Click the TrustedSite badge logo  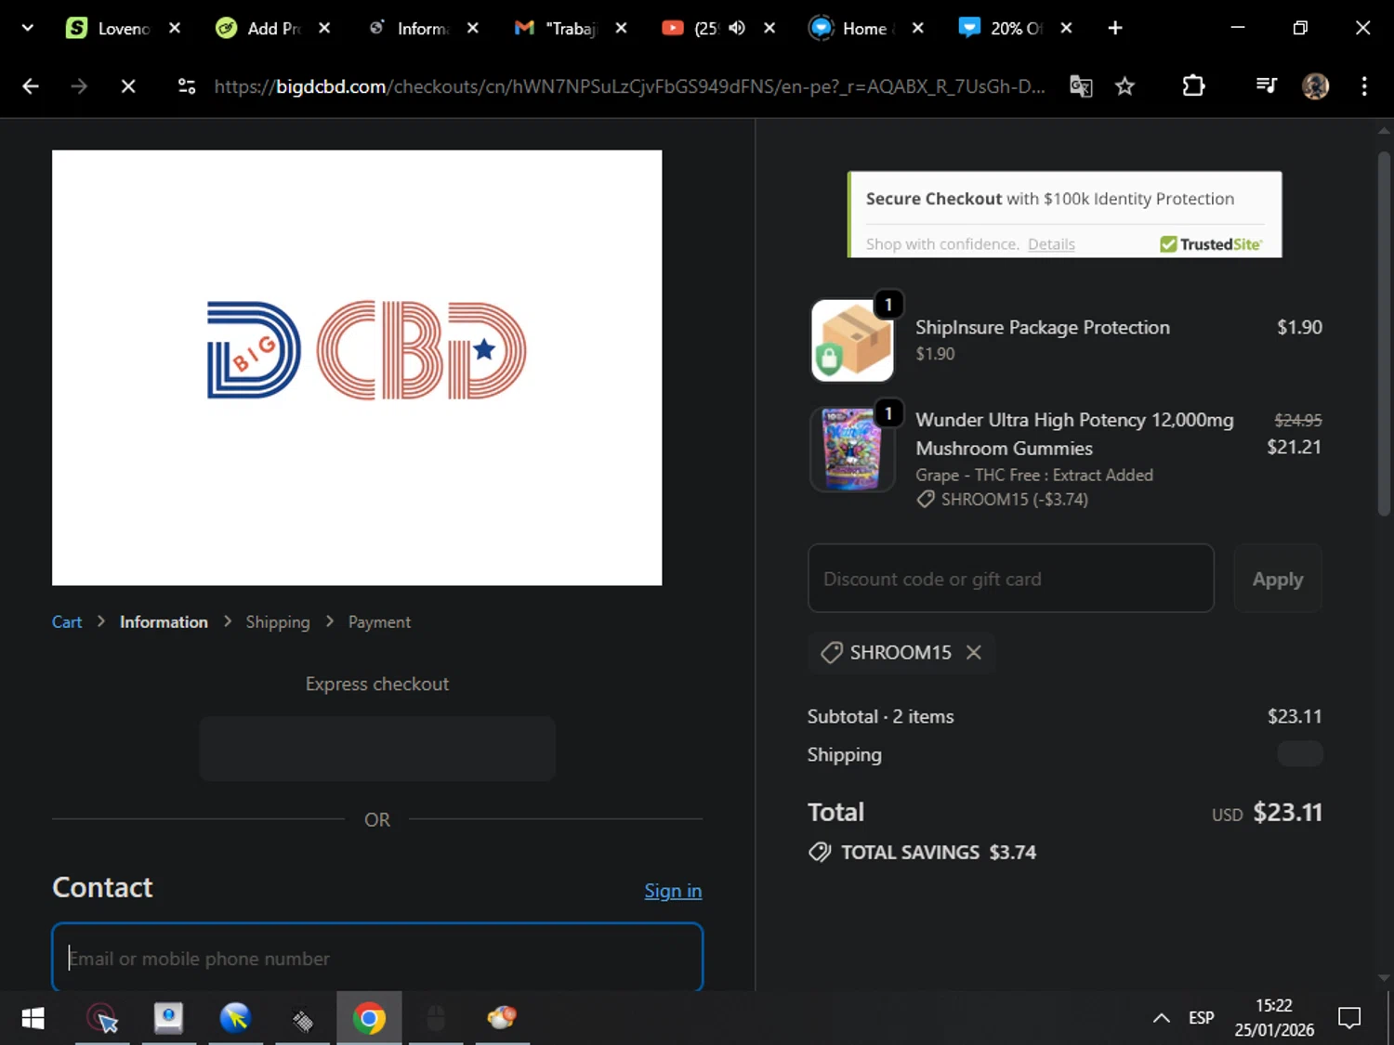click(1210, 244)
